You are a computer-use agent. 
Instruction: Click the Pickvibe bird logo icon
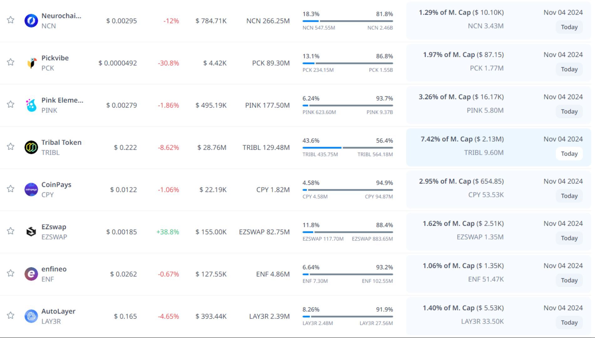coord(31,63)
